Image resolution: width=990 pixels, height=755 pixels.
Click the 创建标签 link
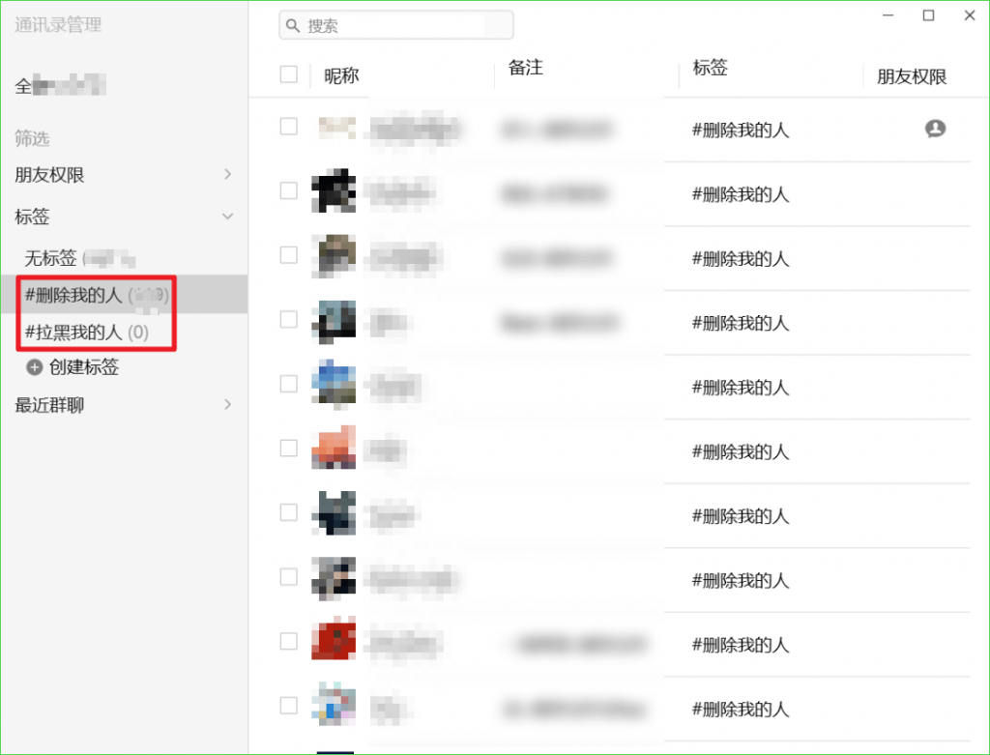(x=83, y=367)
